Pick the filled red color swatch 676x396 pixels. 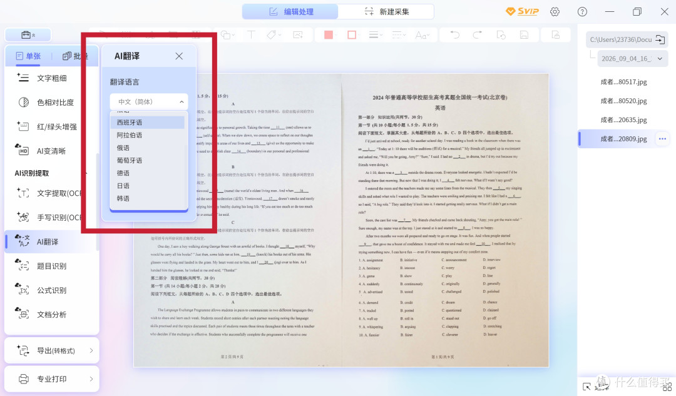point(329,35)
